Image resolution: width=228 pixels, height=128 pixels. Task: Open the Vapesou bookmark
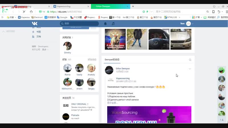click(x=24, y=17)
